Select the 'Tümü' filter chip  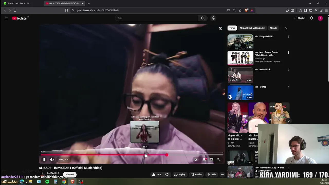pyautogui.click(x=232, y=28)
